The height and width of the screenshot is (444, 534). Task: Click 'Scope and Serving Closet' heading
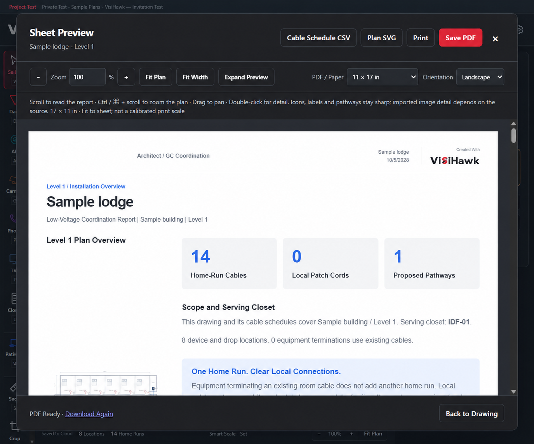click(x=228, y=307)
